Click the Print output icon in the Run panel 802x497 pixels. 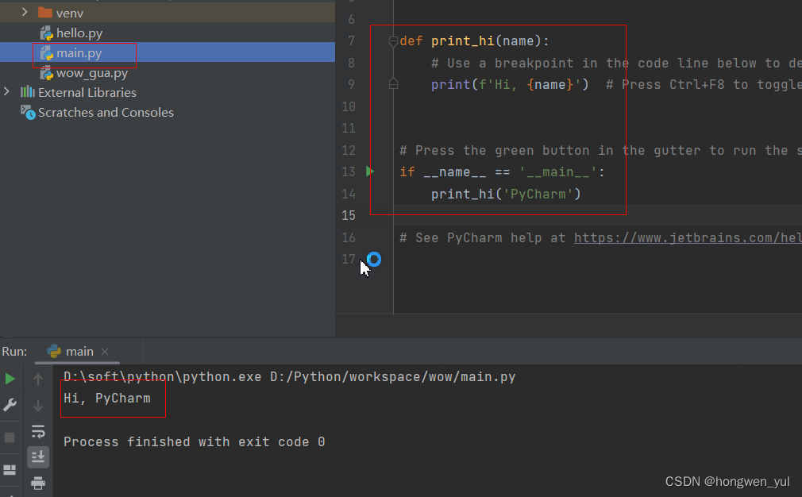point(38,483)
